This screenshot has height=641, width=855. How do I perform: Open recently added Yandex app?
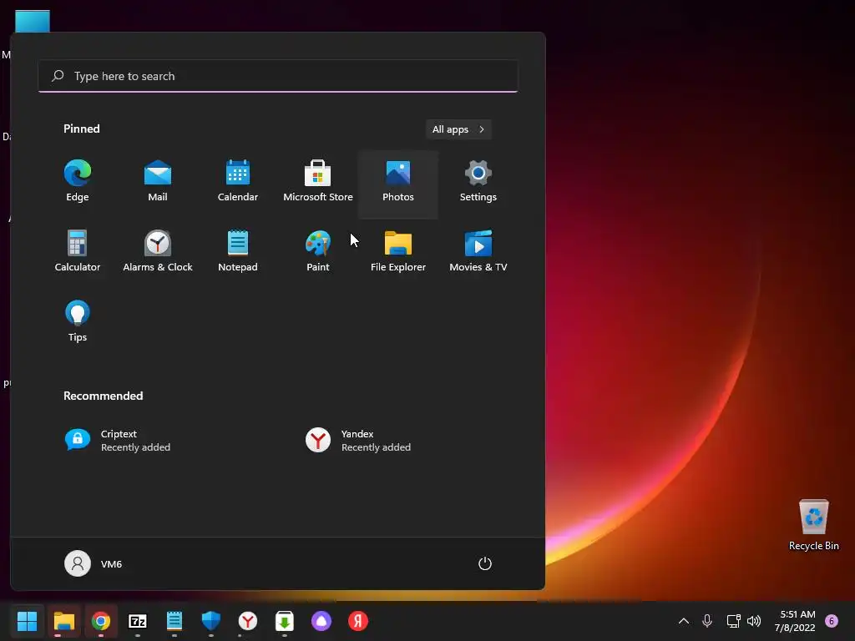point(357,441)
